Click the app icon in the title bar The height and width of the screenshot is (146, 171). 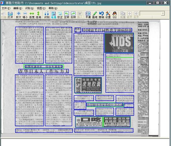pos(2,3)
